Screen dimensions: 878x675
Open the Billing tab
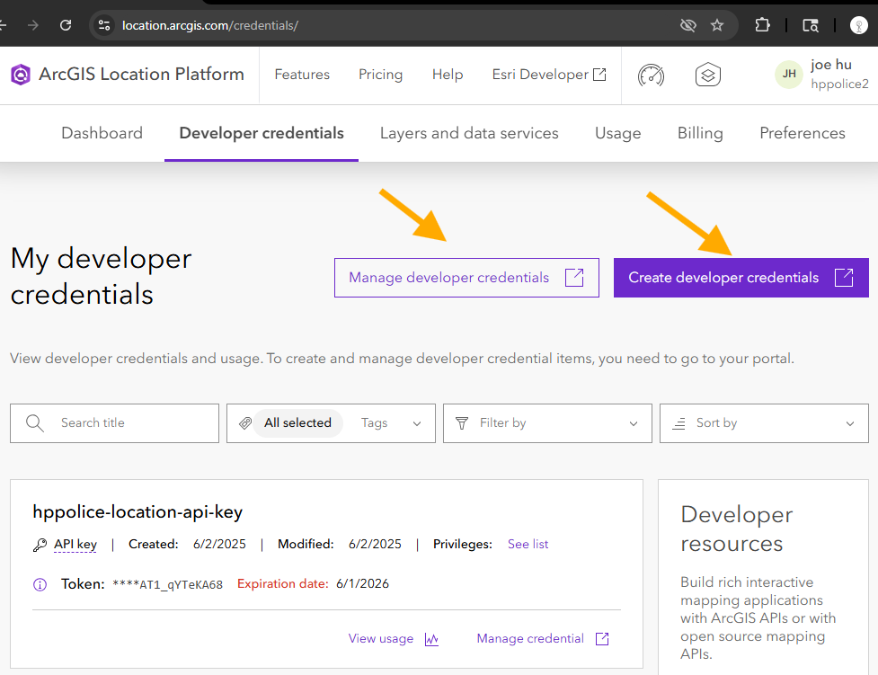tap(700, 133)
